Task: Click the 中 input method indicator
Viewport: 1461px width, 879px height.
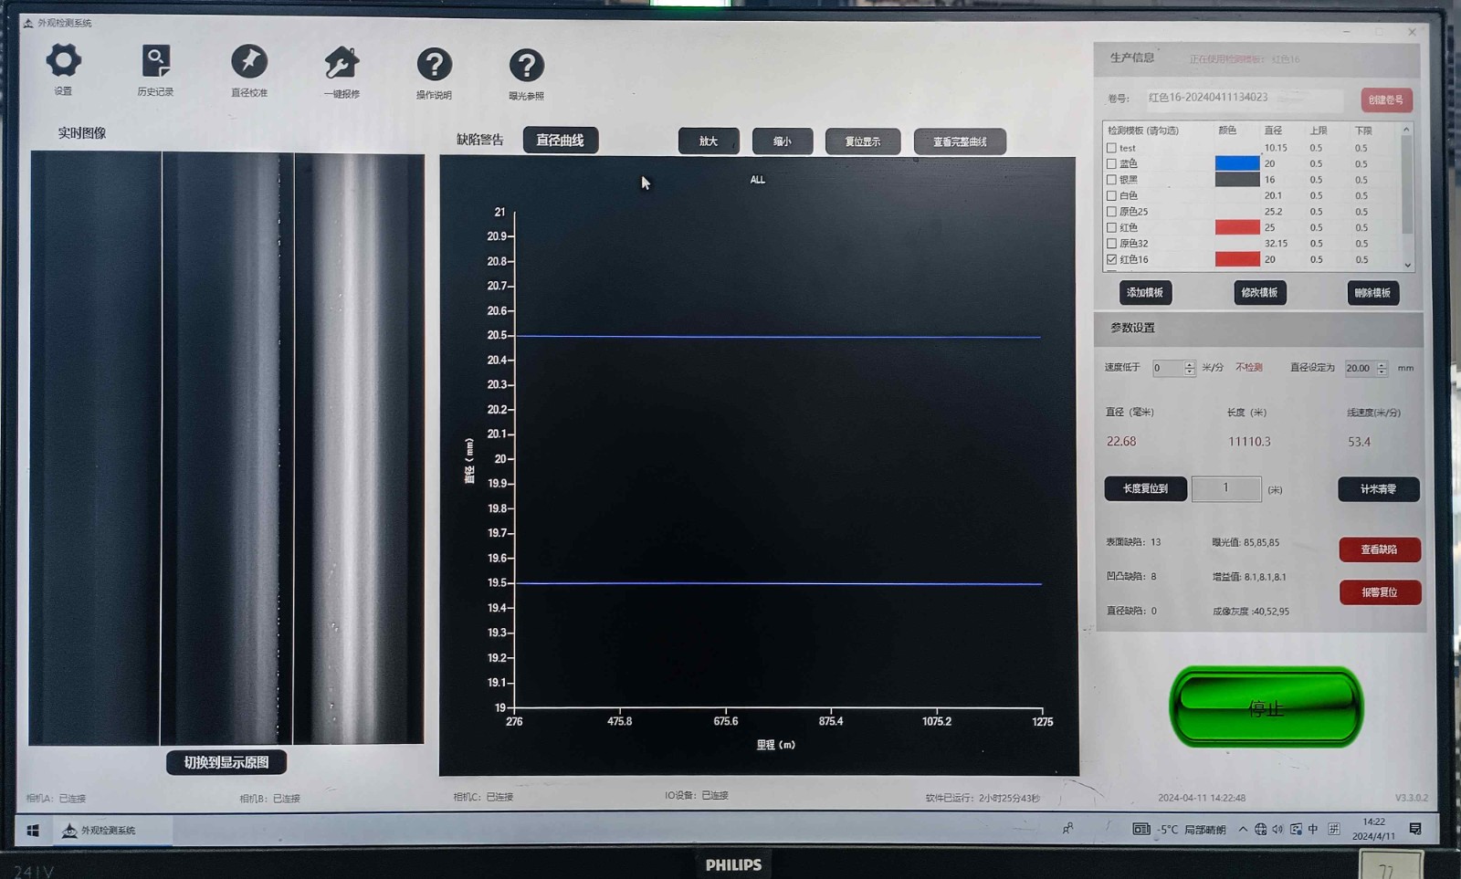Action: coord(1313,829)
